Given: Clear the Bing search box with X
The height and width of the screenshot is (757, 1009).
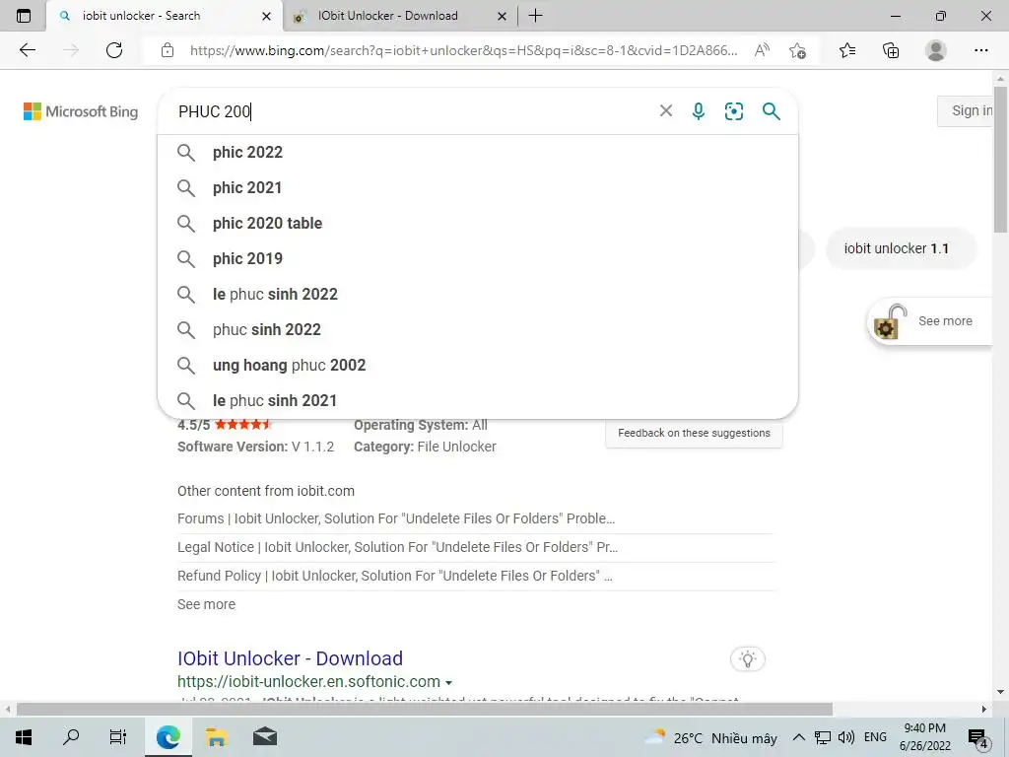Looking at the screenshot, I should (x=666, y=110).
